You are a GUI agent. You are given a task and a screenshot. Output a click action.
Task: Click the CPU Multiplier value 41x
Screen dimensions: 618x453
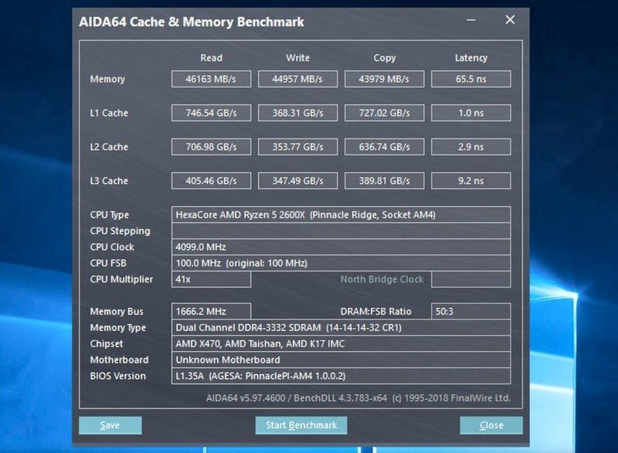(x=211, y=279)
